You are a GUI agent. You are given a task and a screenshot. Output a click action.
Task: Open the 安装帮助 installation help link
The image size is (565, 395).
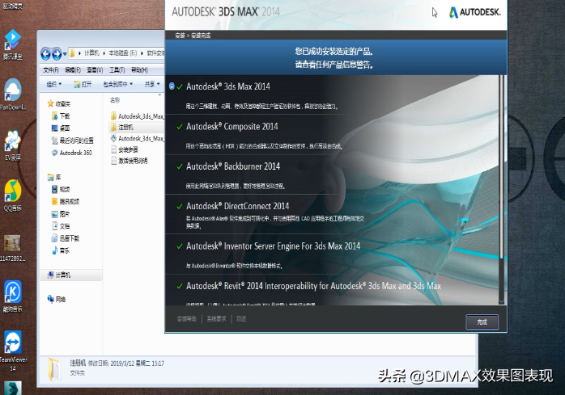coord(187,319)
